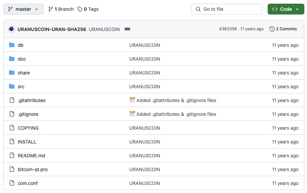Click the tada emoji in .gitignore row
Image resolution: width=307 pixels, height=193 pixels.
pyautogui.click(x=132, y=114)
